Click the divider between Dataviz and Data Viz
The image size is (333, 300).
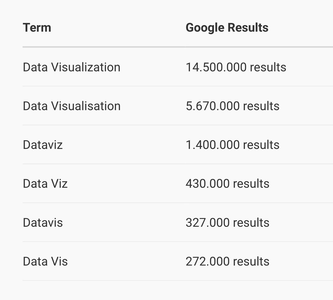tap(178, 164)
